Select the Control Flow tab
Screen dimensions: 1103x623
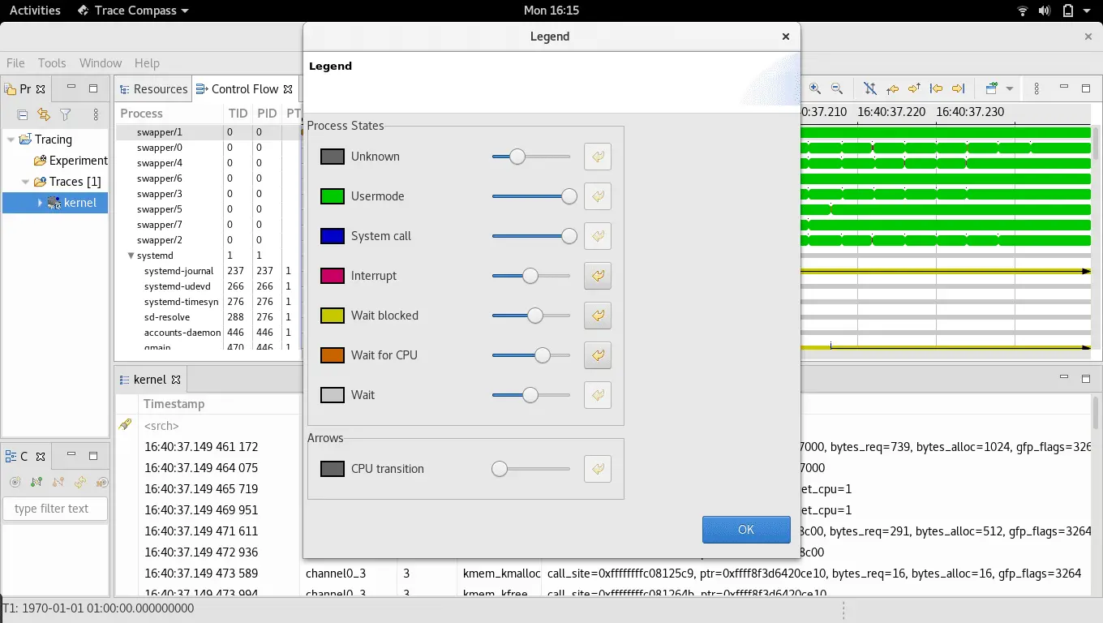pos(244,89)
